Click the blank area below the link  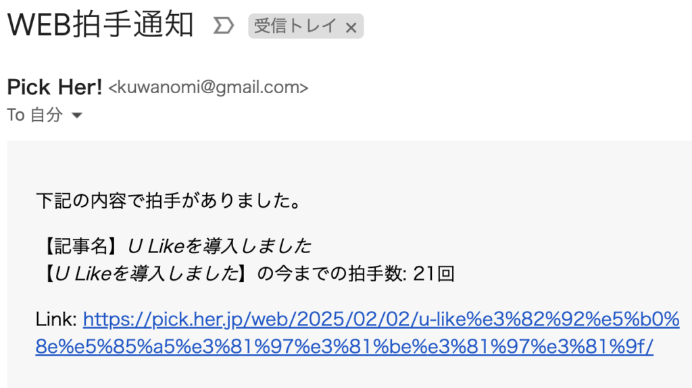point(338,373)
